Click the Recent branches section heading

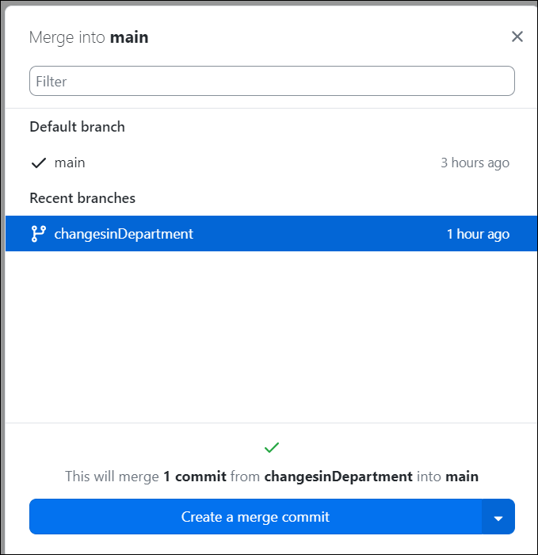point(82,198)
